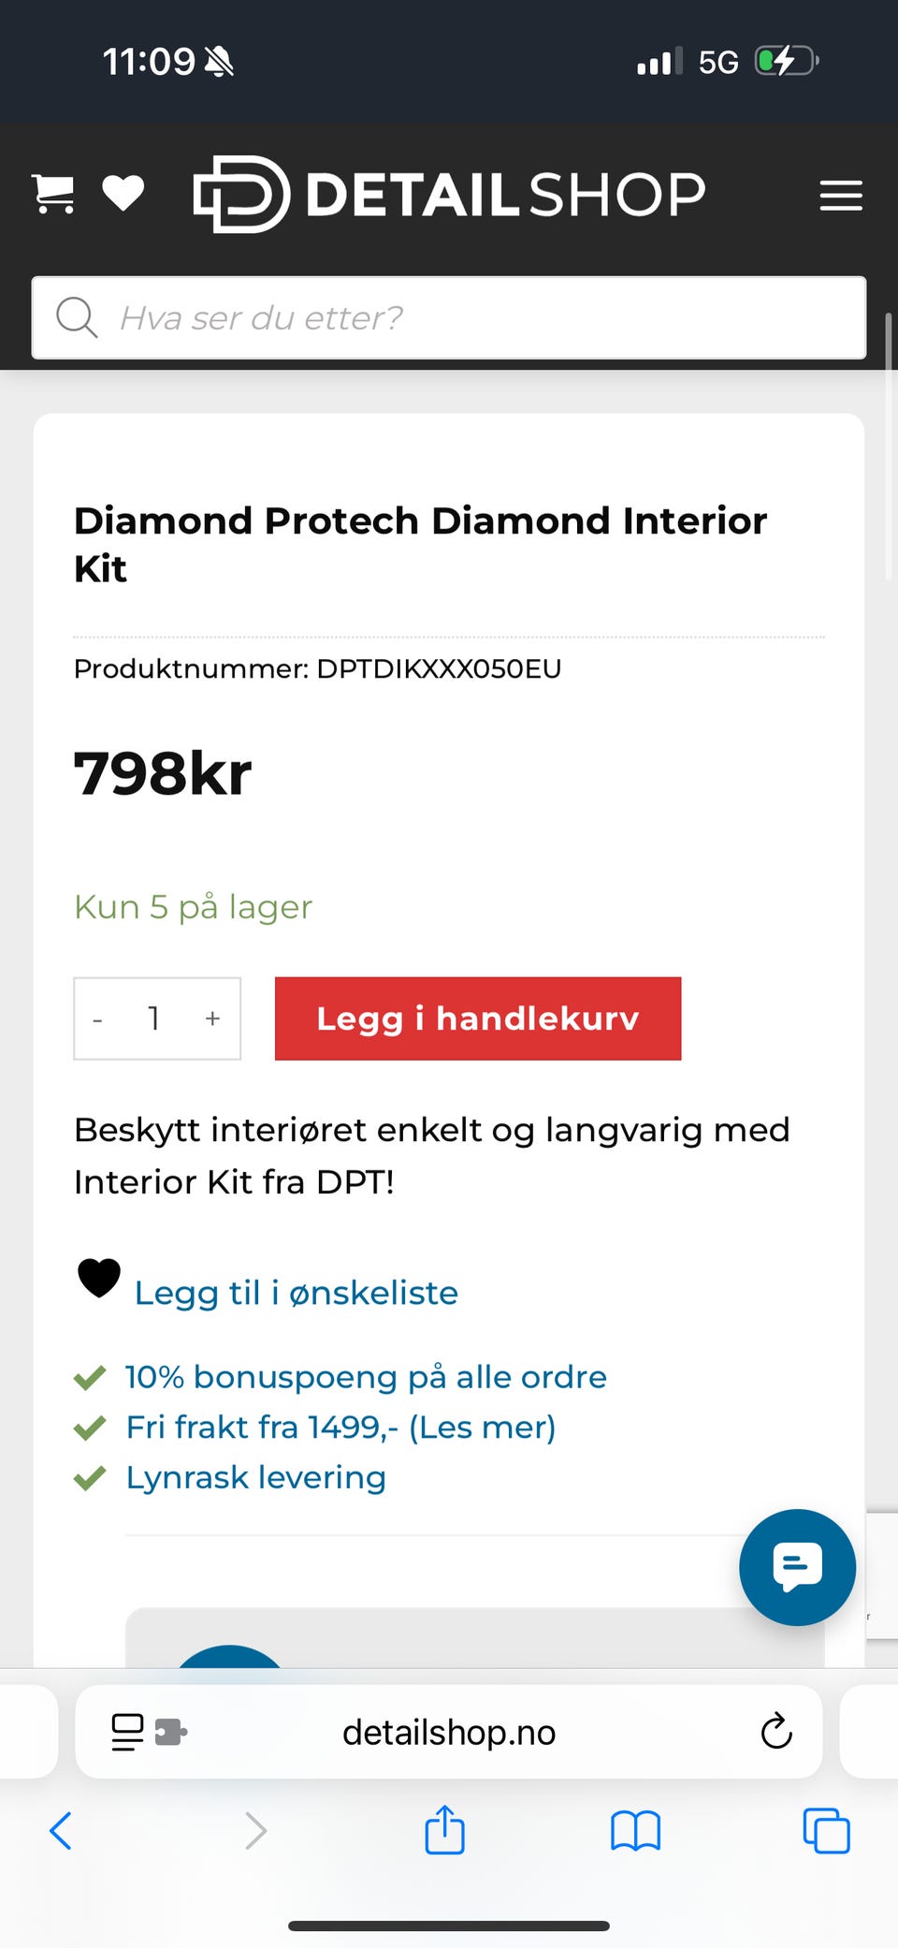This screenshot has width=898, height=1948.
Task: Tap the black heart beside ønskeliste
Action: (99, 1279)
